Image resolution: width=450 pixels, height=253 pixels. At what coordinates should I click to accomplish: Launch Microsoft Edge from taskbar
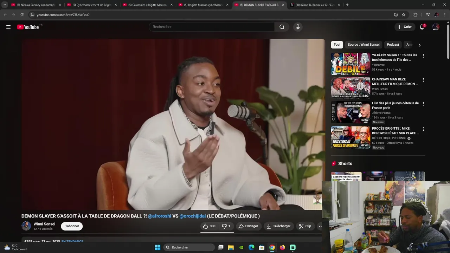pyautogui.click(x=251, y=247)
